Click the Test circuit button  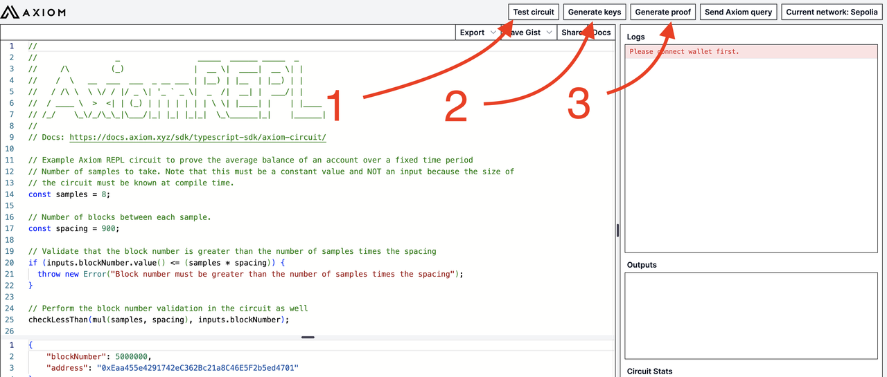(x=534, y=12)
